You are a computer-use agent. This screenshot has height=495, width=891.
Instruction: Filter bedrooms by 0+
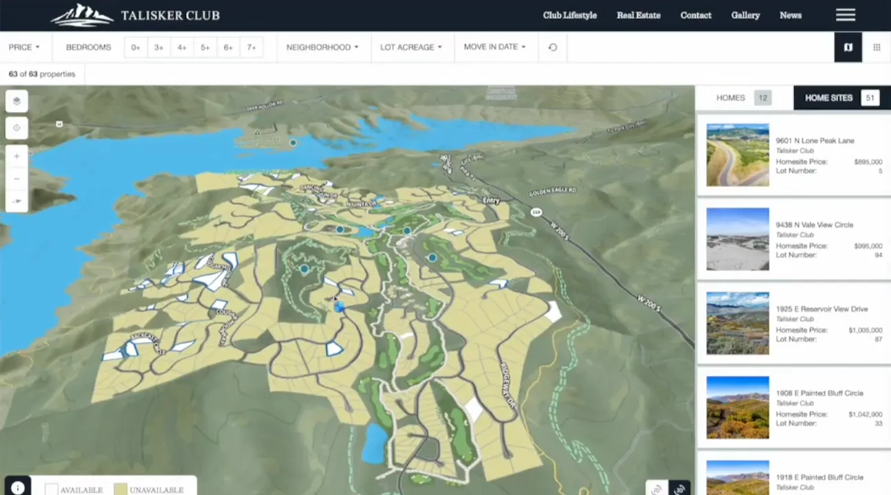[135, 47]
